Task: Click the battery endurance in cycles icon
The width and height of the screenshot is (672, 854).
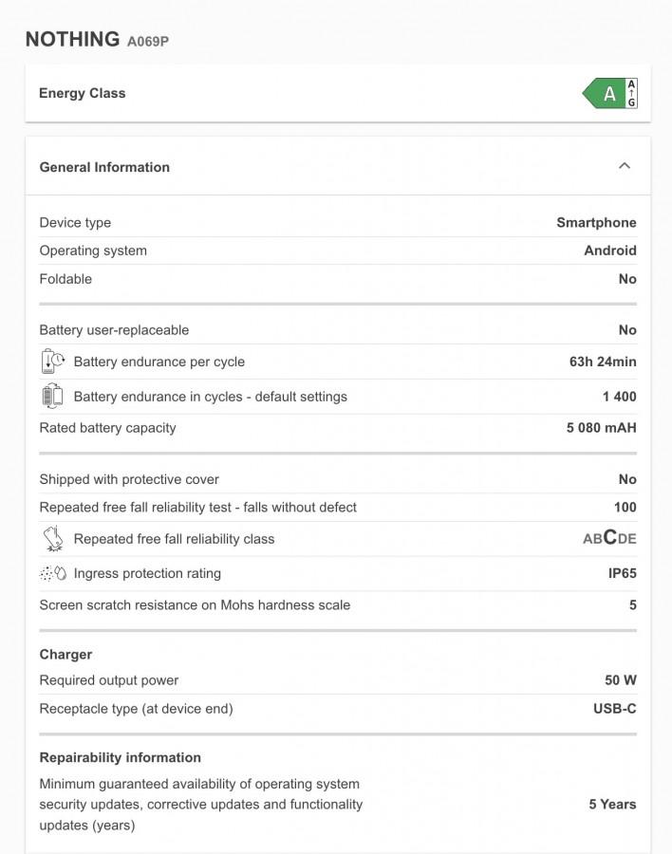Action: point(52,397)
